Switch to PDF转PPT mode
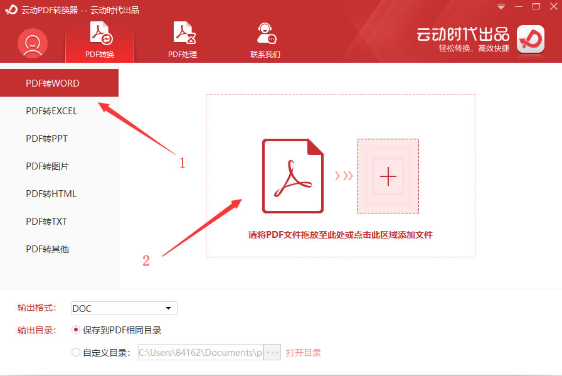562x376 pixels. coord(46,138)
